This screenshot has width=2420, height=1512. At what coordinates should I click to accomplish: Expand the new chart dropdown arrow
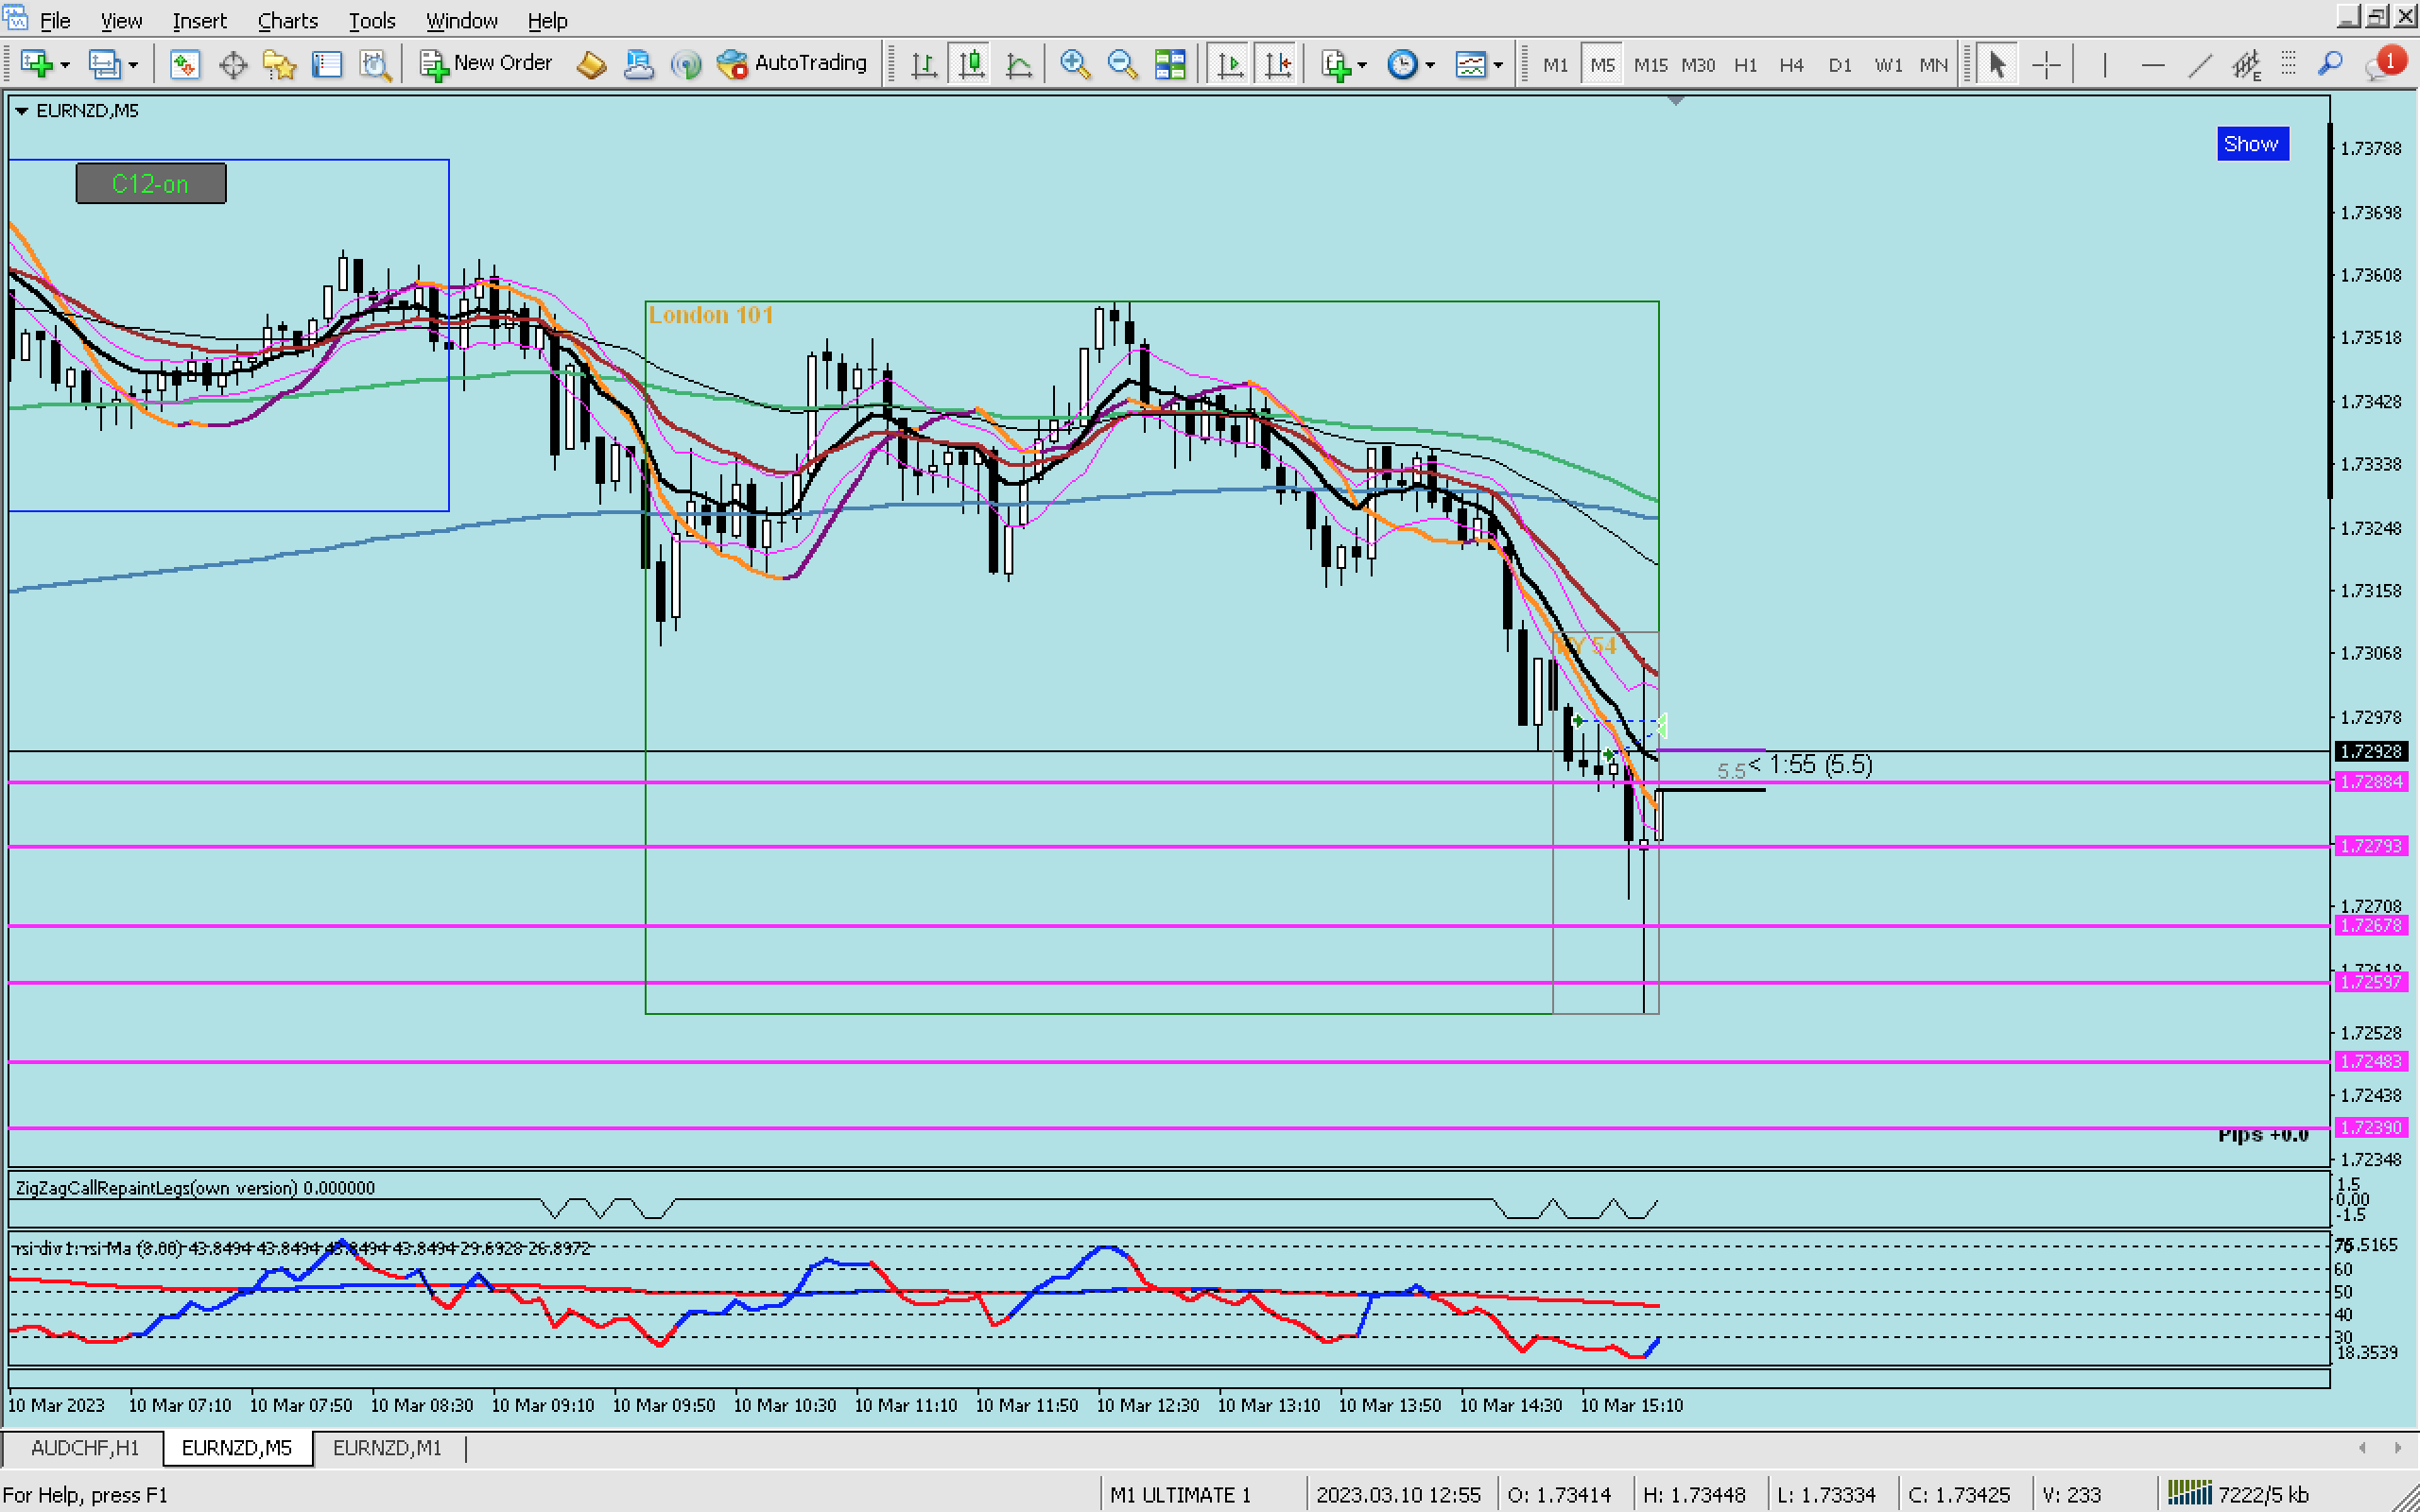[x=65, y=64]
